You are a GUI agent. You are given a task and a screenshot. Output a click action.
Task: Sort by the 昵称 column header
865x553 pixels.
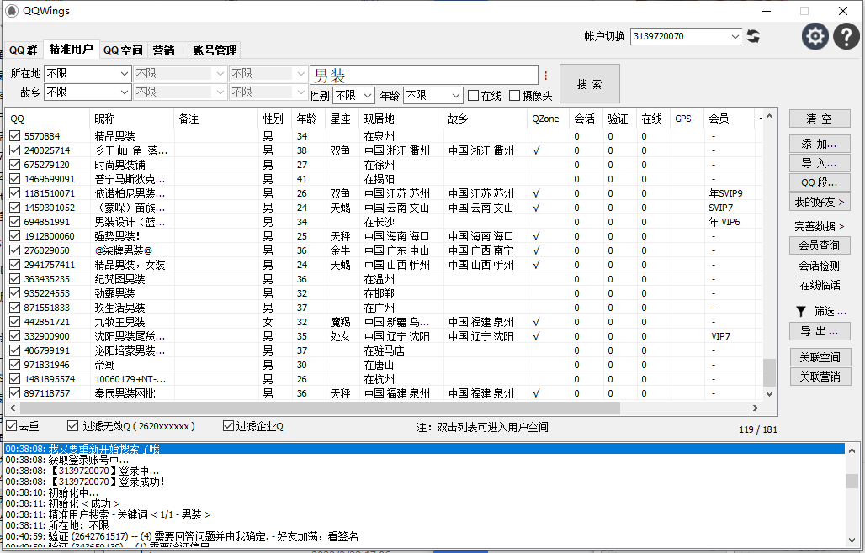click(x=132, y=118)
